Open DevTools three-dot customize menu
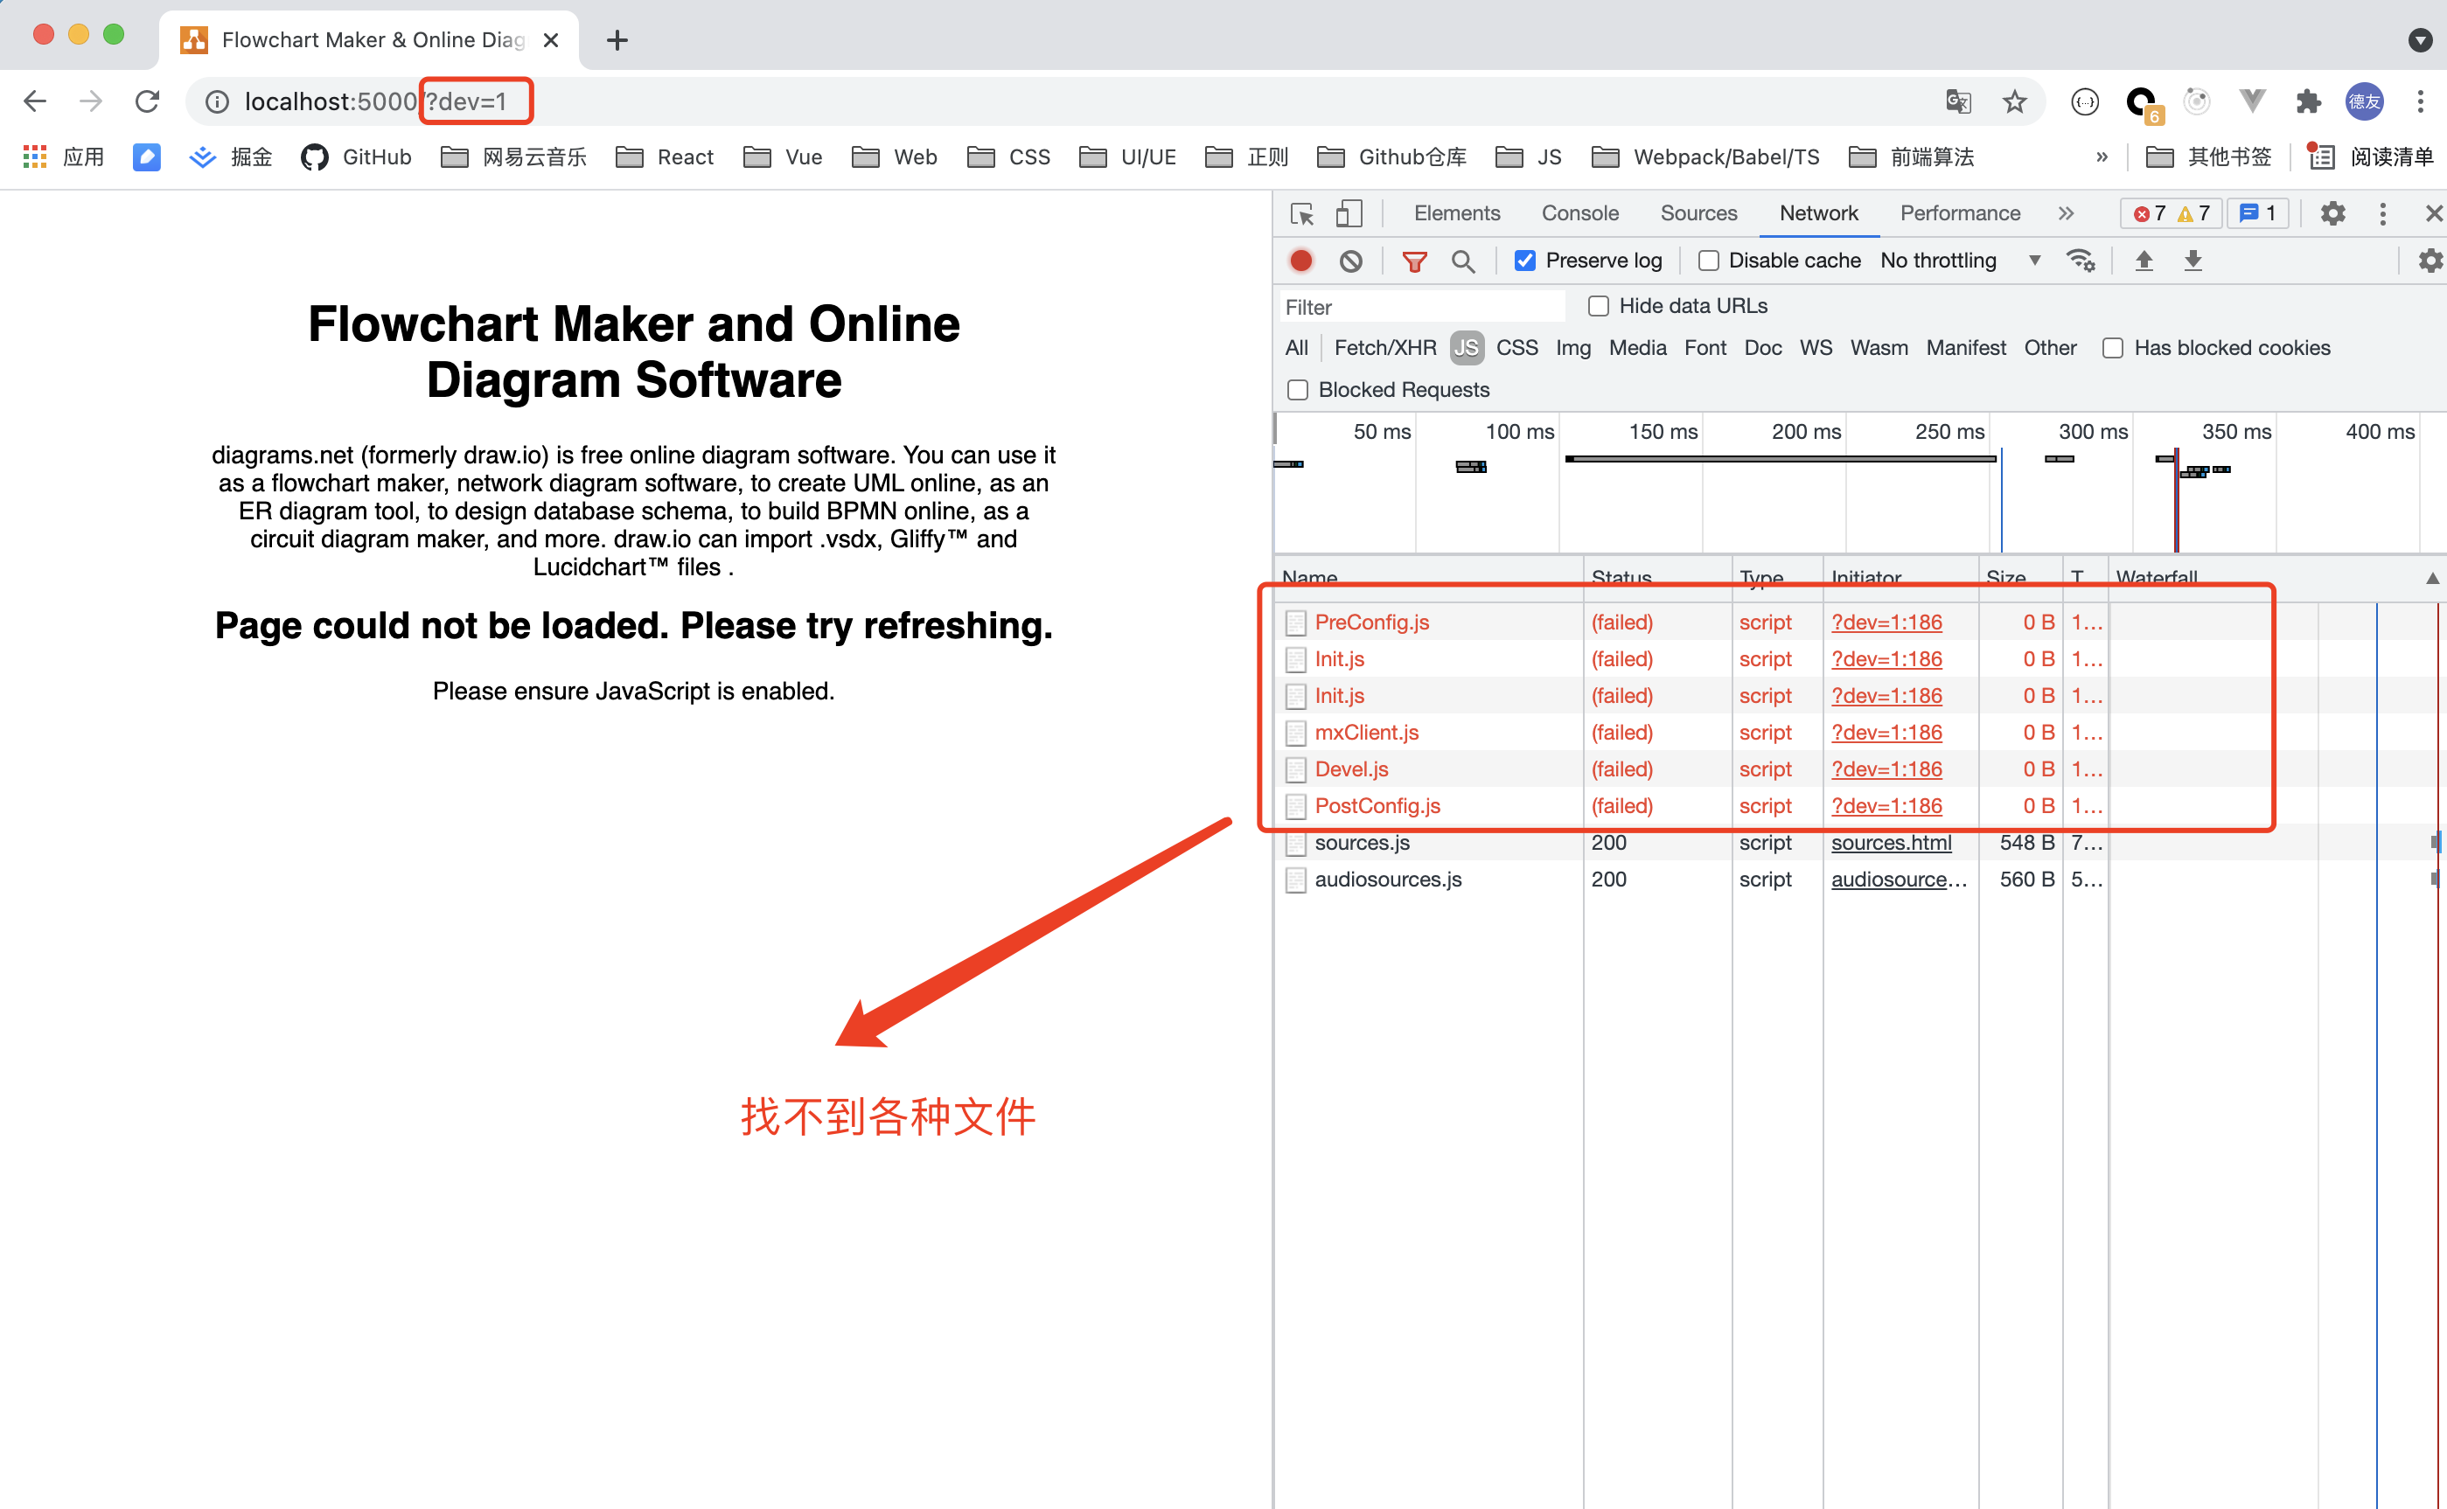Image resolution: width=2447 pixels, height=1509 pixels. pos(2382,213)
